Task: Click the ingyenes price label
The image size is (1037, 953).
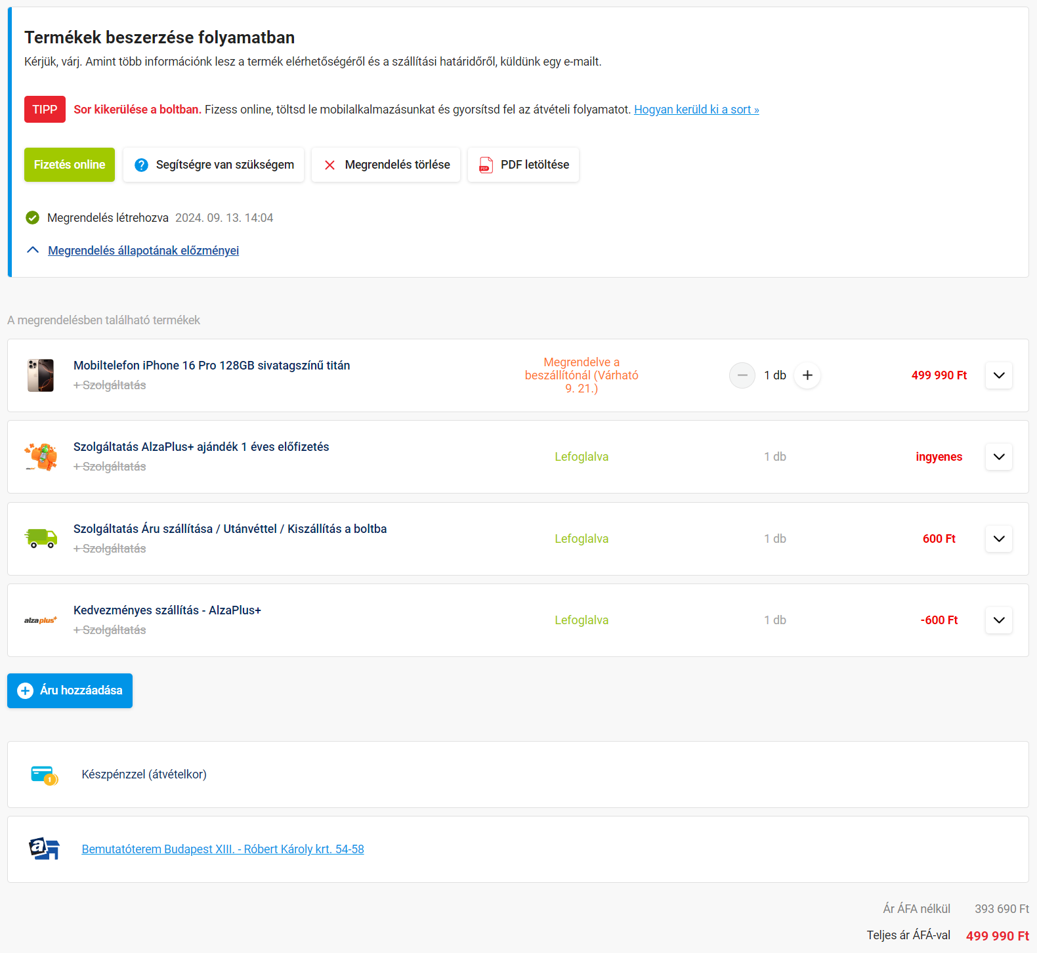Action: (x=939, y=457)
